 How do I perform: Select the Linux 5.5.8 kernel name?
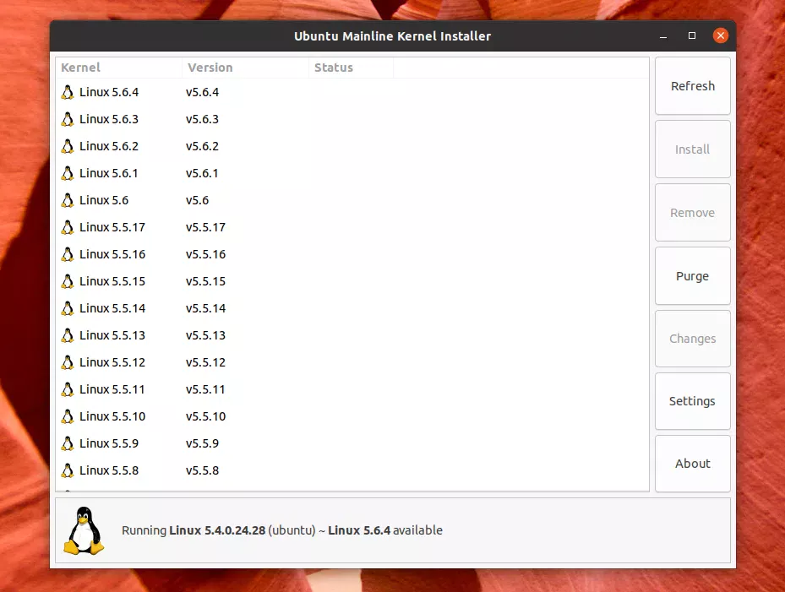coord(109,470)
